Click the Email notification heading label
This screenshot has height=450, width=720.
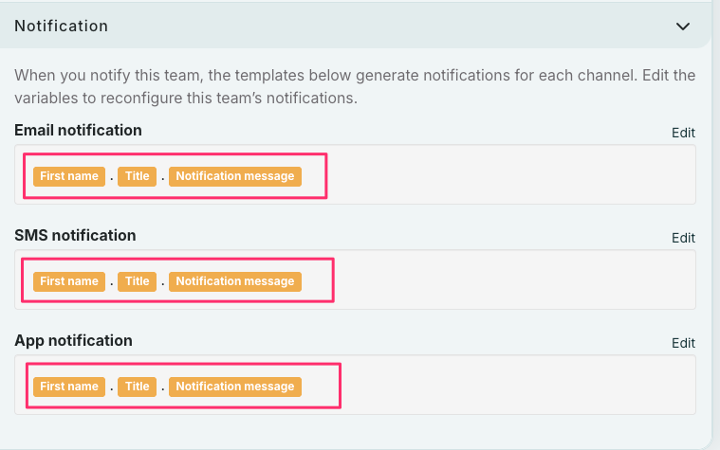coord(78,131)
